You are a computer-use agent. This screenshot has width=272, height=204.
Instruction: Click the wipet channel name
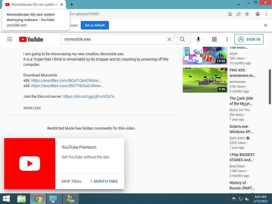pyautogui.click(x=233, y=54)
